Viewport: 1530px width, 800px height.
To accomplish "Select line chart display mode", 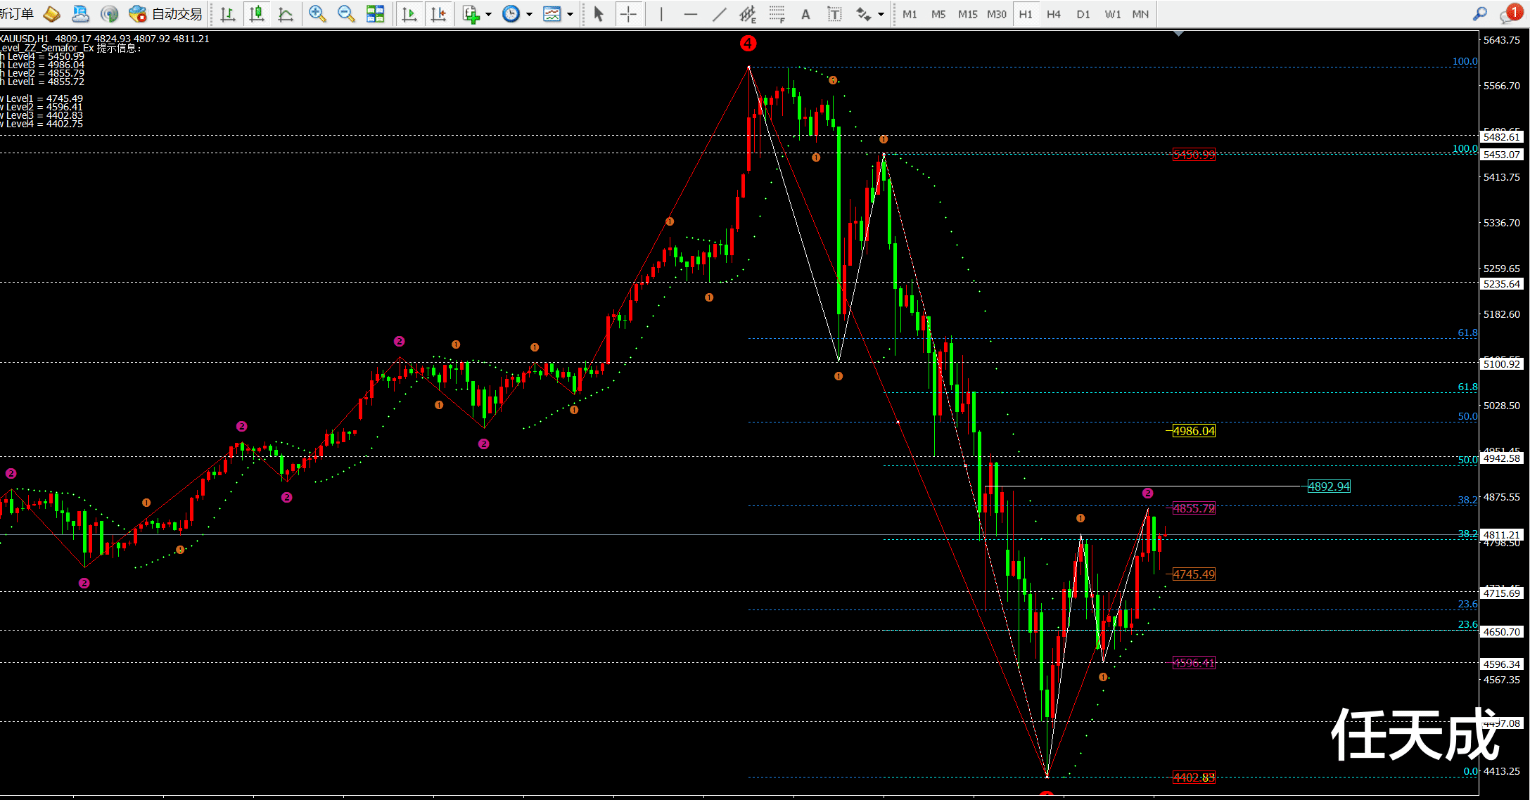I will coord(286,14).
